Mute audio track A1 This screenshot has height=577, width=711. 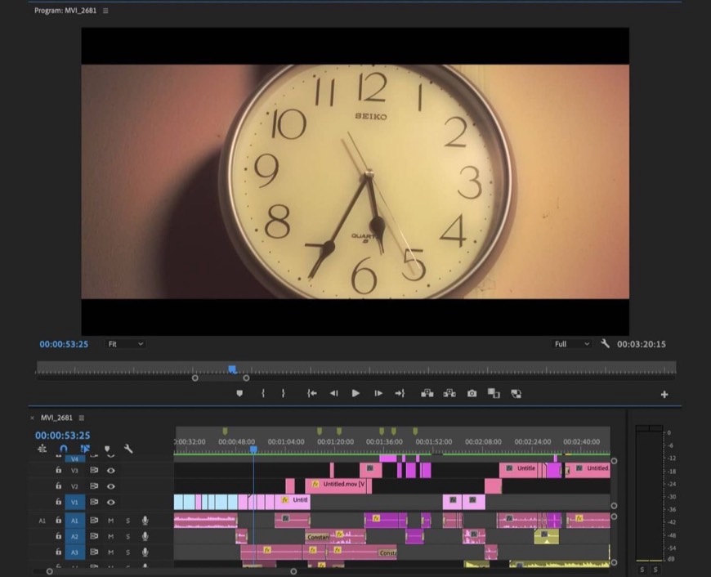pyautogui.click(x=110, y=521)
